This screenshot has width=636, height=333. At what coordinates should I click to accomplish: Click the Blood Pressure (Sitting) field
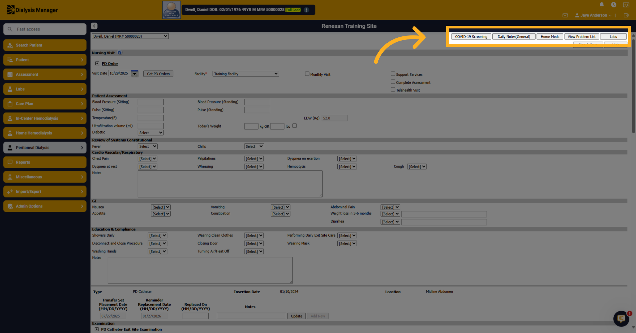151,102
